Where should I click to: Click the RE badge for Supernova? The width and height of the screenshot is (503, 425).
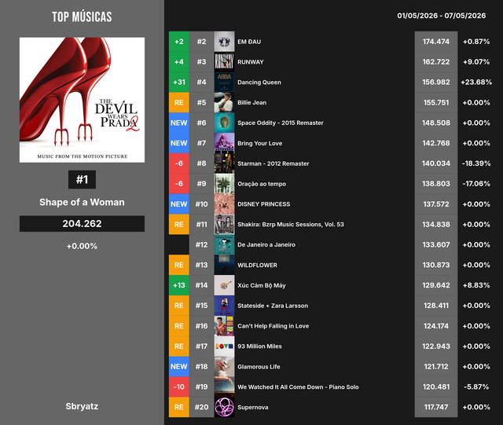click(x=179, y=407)
